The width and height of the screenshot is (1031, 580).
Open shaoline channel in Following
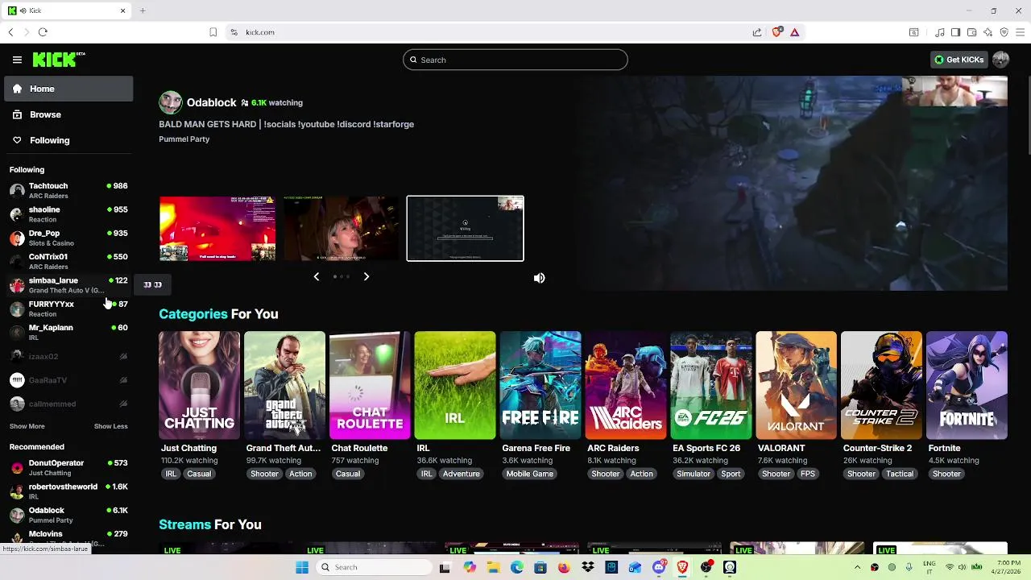click(68, 213)
